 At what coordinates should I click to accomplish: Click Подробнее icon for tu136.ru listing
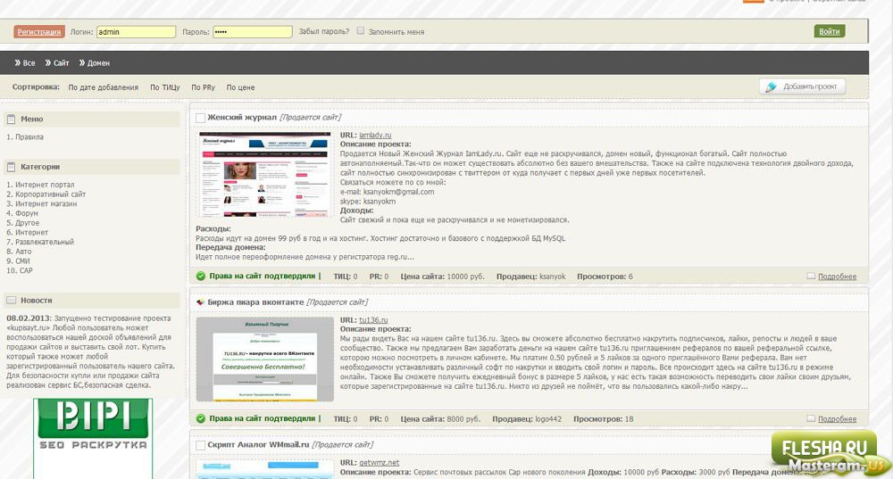pos(811,418)
